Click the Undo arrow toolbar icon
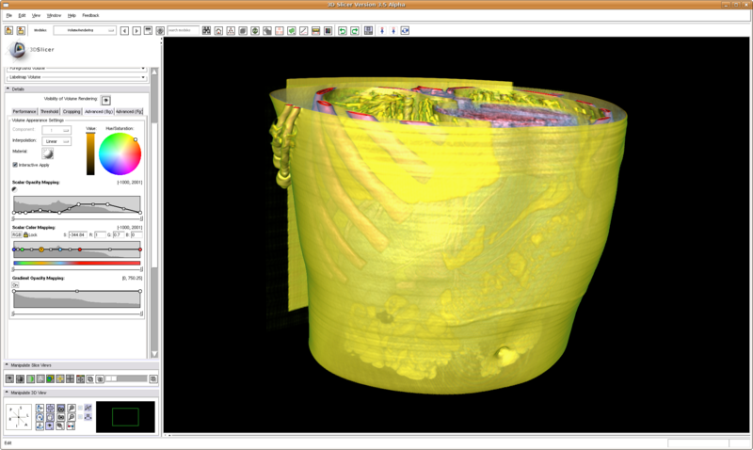The image size is (753, 450). (x=343, y=30)
